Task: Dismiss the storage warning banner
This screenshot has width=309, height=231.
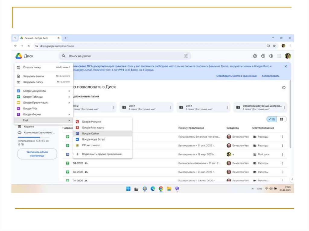Action: (286, 67)
